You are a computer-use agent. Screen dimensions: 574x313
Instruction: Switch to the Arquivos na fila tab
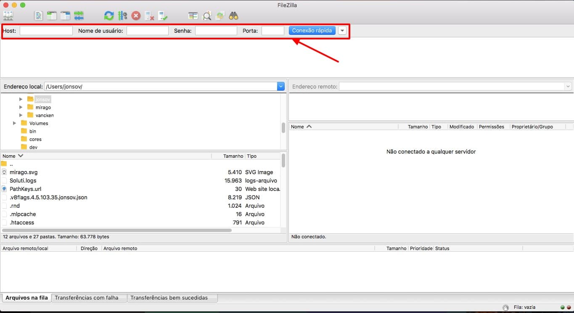pyautogui.click(x=26, y=297)
